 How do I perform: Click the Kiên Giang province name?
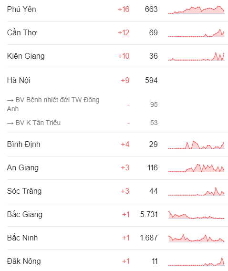pos(26,56)
